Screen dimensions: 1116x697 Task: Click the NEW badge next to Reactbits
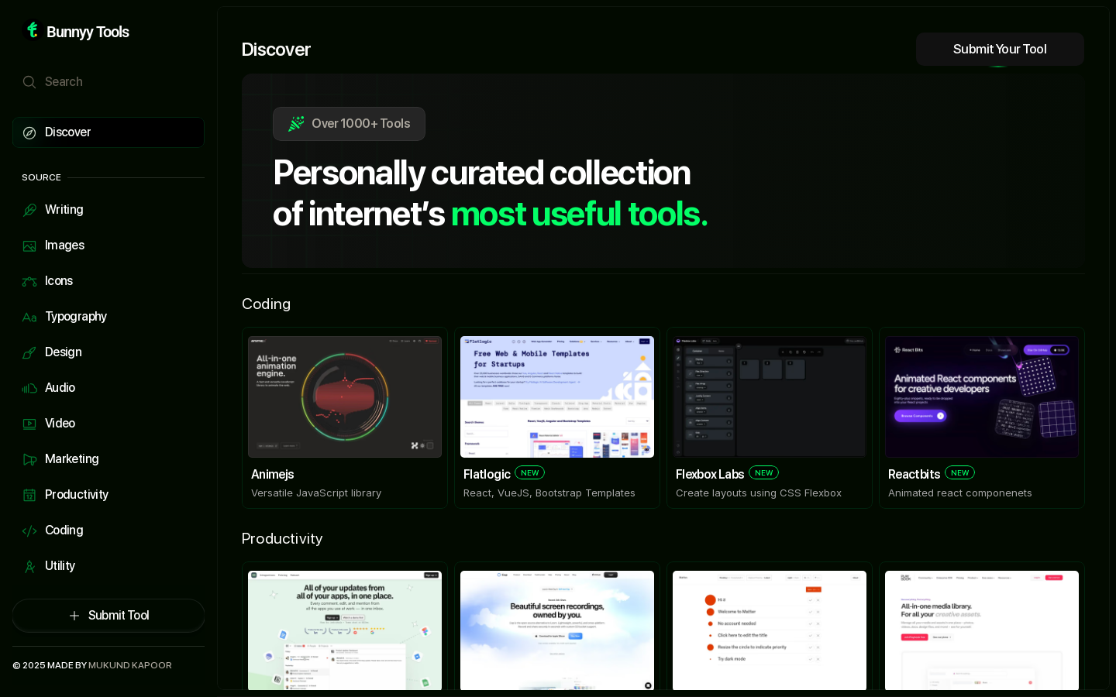(960, 472)
